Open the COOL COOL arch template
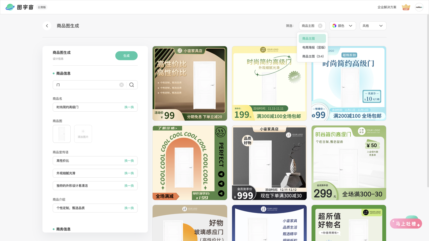429x241 pixels. (x=190, y=163)
